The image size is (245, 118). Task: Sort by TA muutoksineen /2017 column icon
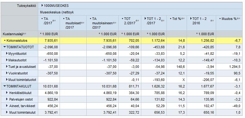click(x=115, y=23)
